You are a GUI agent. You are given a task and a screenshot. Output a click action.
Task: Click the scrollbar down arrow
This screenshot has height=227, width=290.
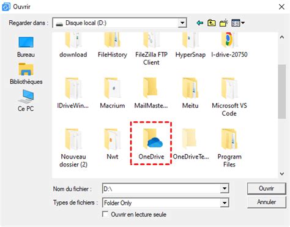point(282,174)
